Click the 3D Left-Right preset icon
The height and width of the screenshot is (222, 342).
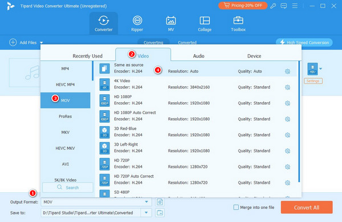point(104,148)
